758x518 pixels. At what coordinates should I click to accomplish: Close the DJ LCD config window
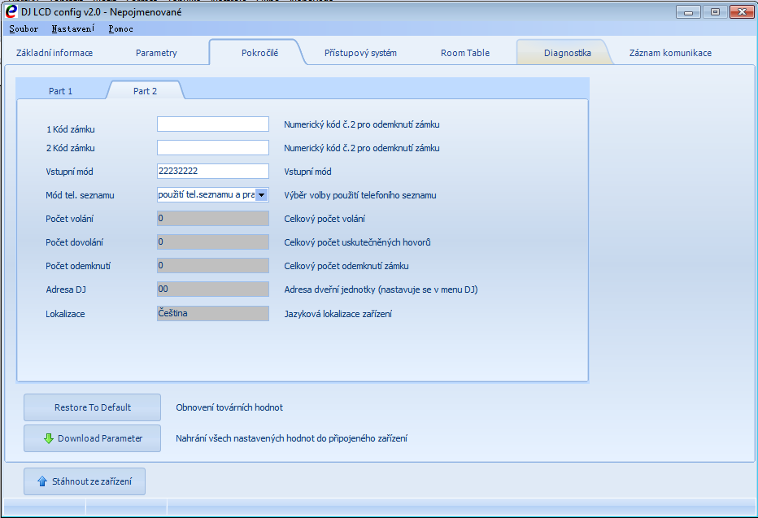pyautogui.click(x=742, y=12)
